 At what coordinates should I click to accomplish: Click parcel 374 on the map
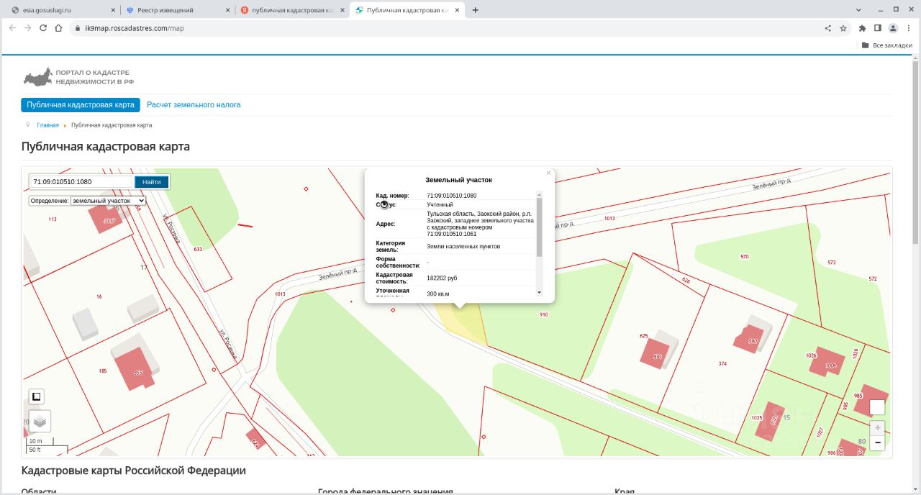(722, 364)
